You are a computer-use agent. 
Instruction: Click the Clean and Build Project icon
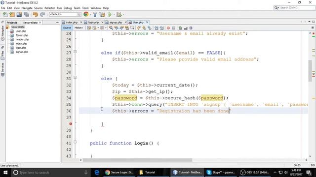102,14
